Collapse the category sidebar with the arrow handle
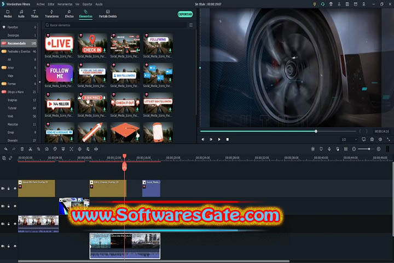The width and height of the screenshot is (394, 263). [39, 82]
